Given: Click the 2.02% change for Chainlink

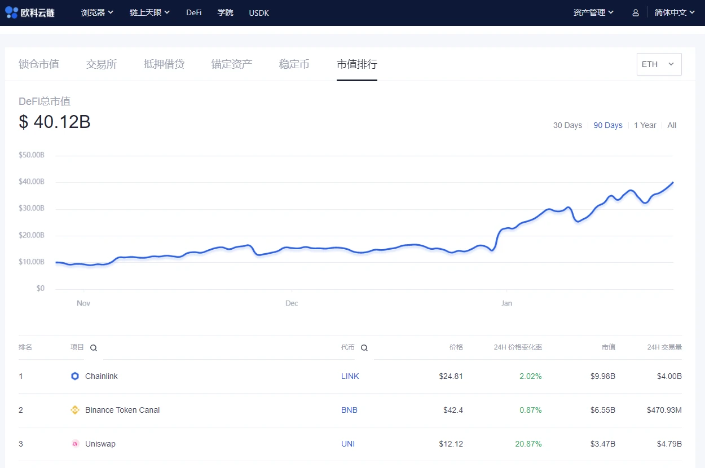Looking at the screenshot, I should [531, 376].
